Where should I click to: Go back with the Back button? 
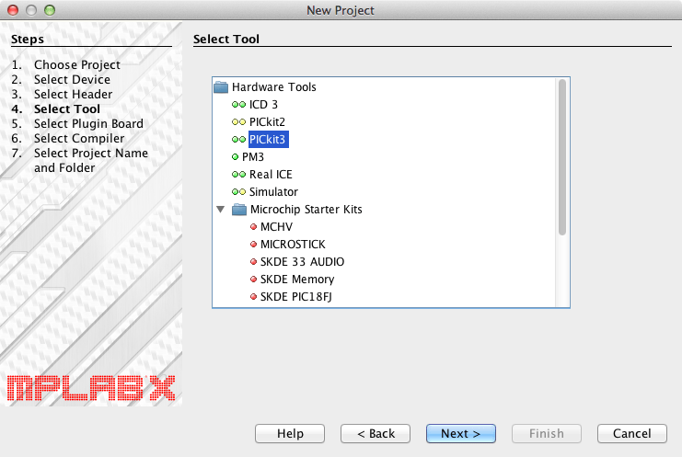point(376,433)
